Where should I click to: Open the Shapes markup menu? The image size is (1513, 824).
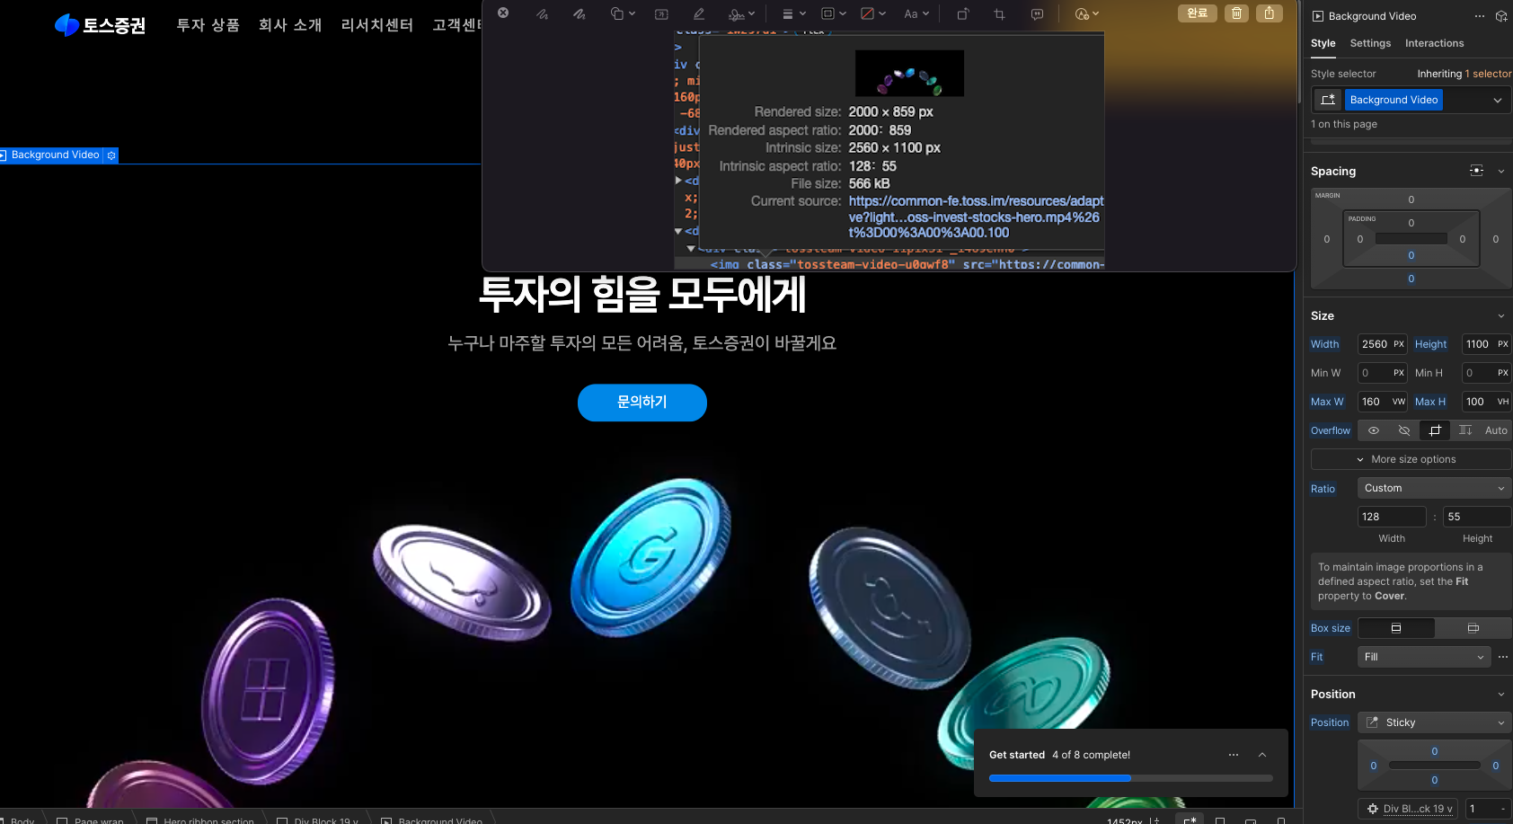(x=622, y=13)
